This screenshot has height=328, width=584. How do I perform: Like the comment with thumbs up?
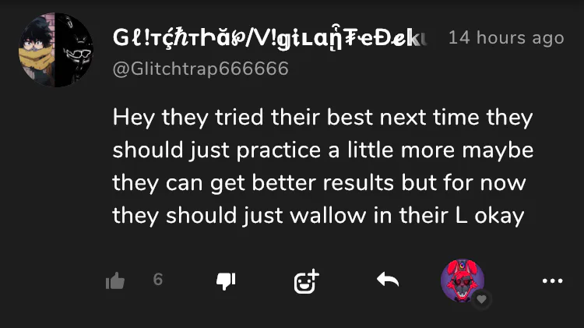point(115,280)
